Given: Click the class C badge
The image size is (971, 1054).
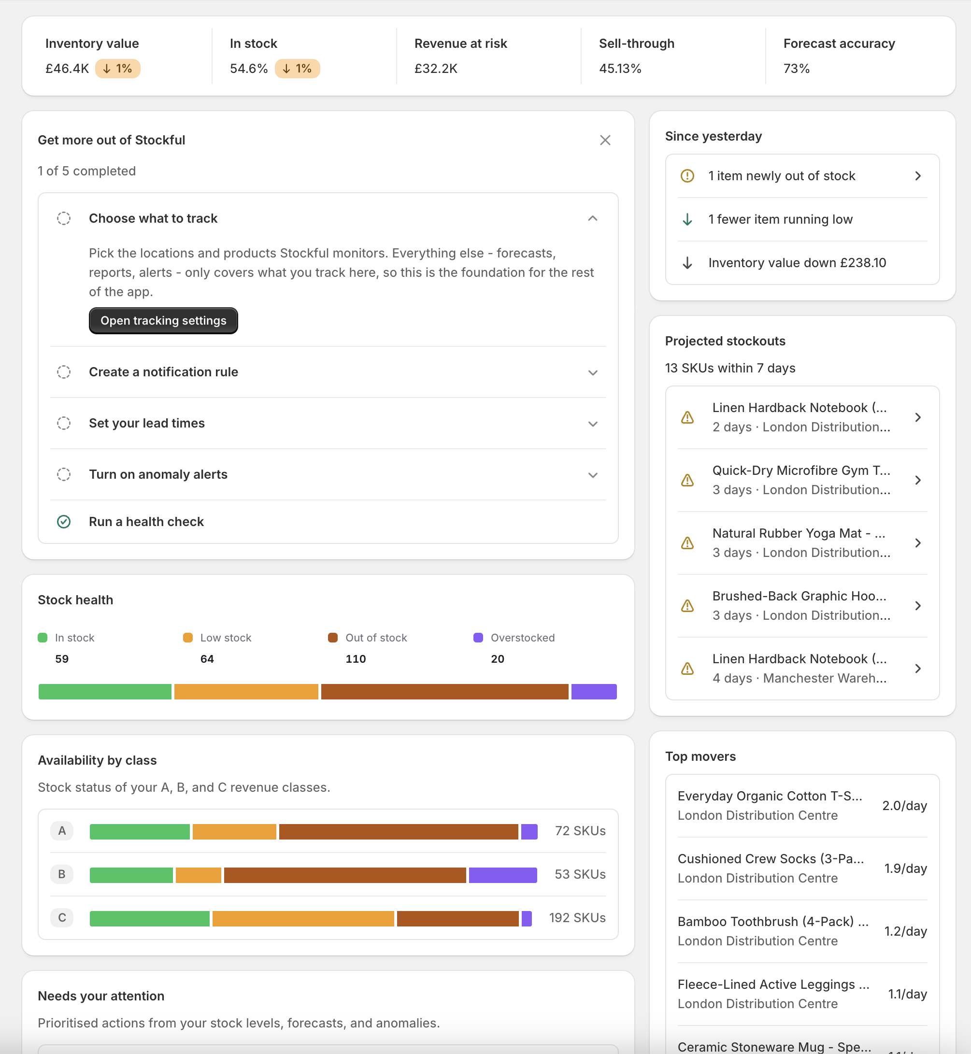Looking at the screenshot, I should pos(62,918).
